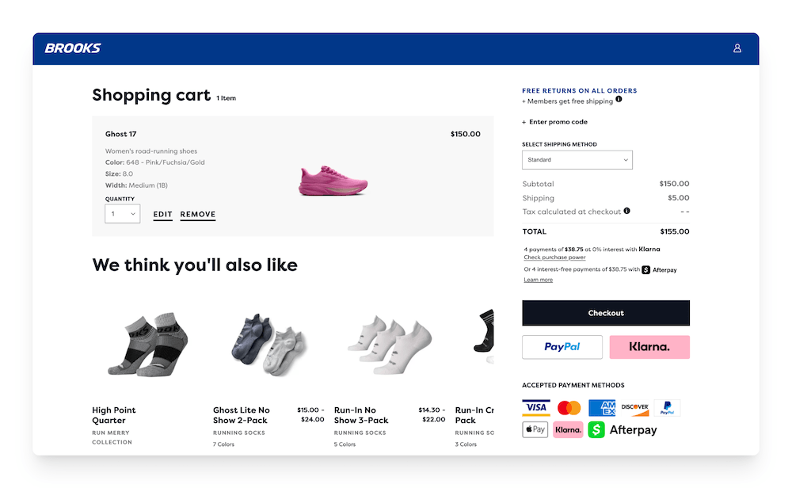Click the Discover card icon

pos(634,408)
